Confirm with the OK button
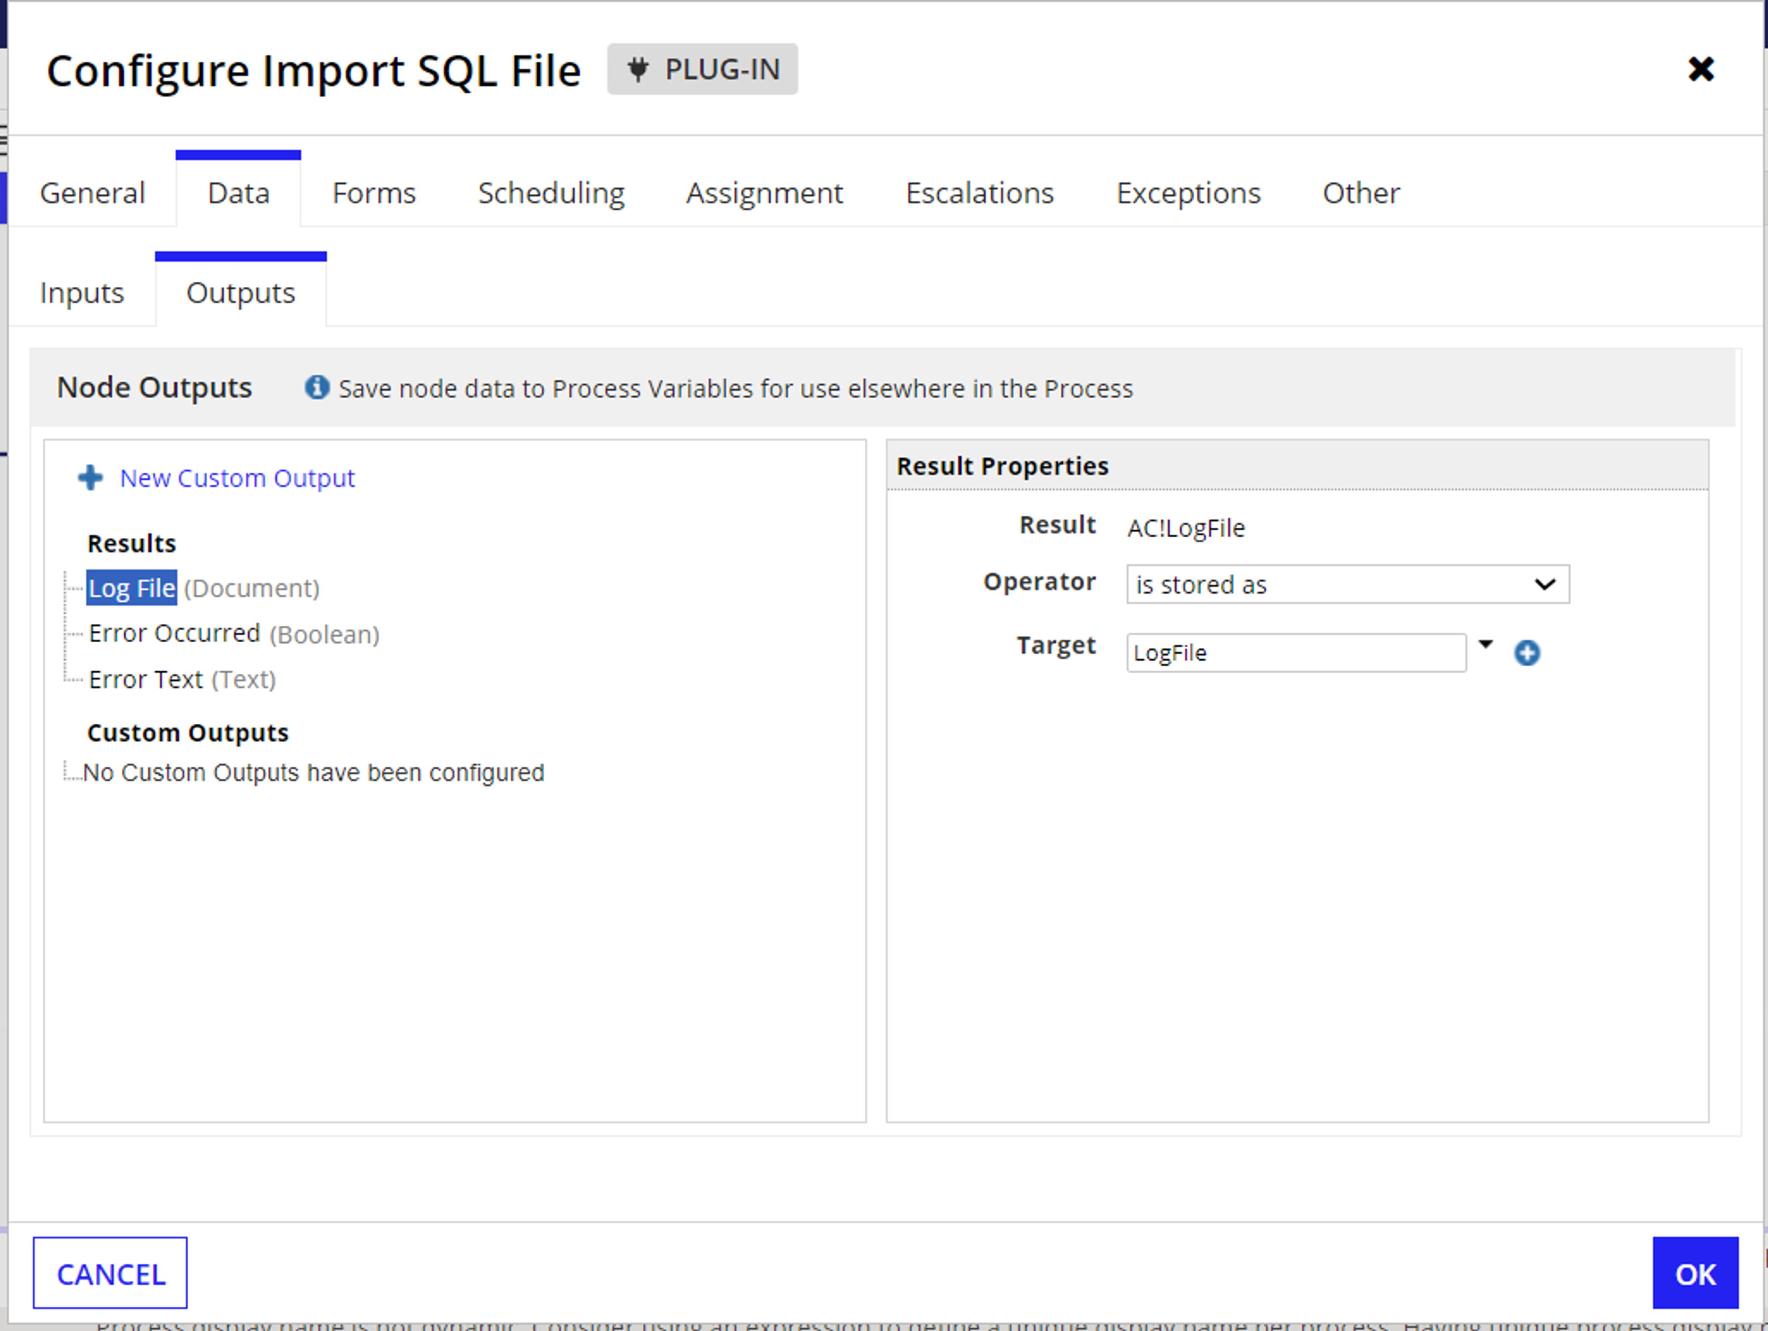1768x1331 pixels. [x=1695, y=1273]
